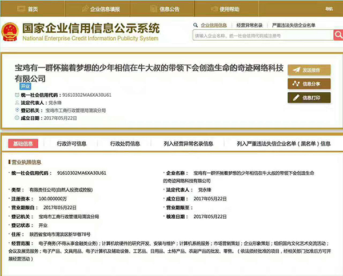The image size is (343, 276).
Task: Click the English title National Enterprise Credit Information Publicity System
Action: [x=90, y=38]
